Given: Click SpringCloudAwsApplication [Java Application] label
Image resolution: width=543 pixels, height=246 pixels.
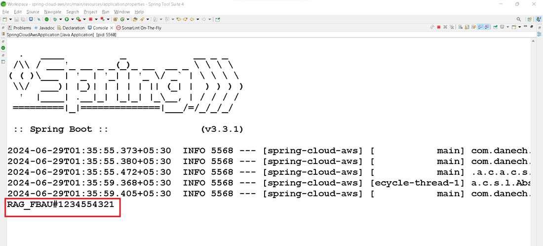Looking at the screenshot, I should pyautogui.click(x=50, y=35).
